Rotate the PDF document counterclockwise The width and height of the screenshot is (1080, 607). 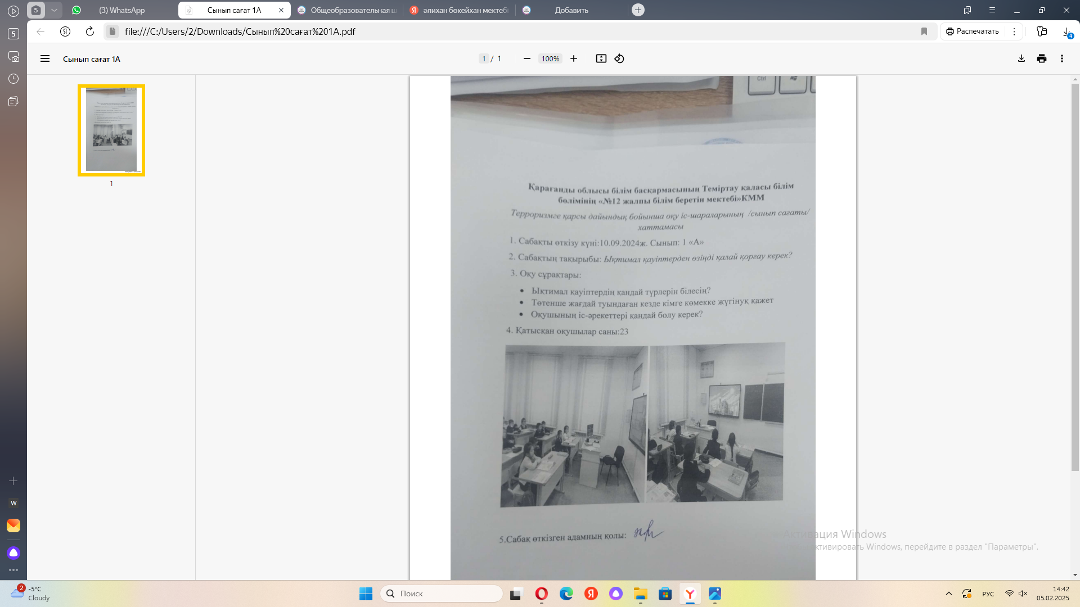(x=619, y=58)
